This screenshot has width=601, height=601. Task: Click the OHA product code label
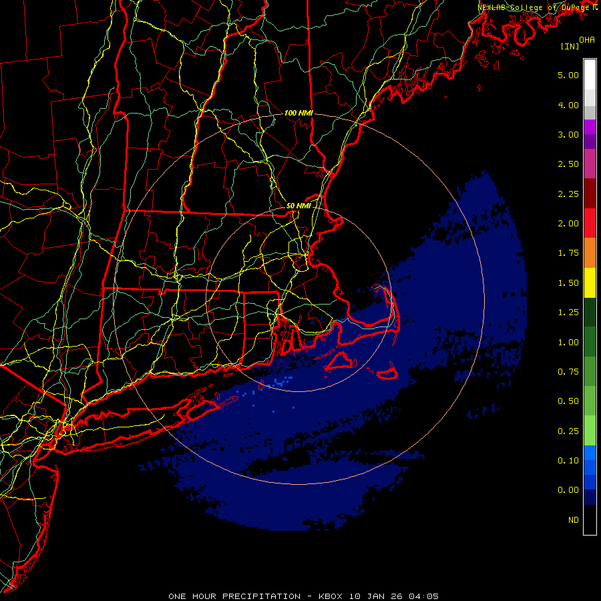(x=587, y=40)
